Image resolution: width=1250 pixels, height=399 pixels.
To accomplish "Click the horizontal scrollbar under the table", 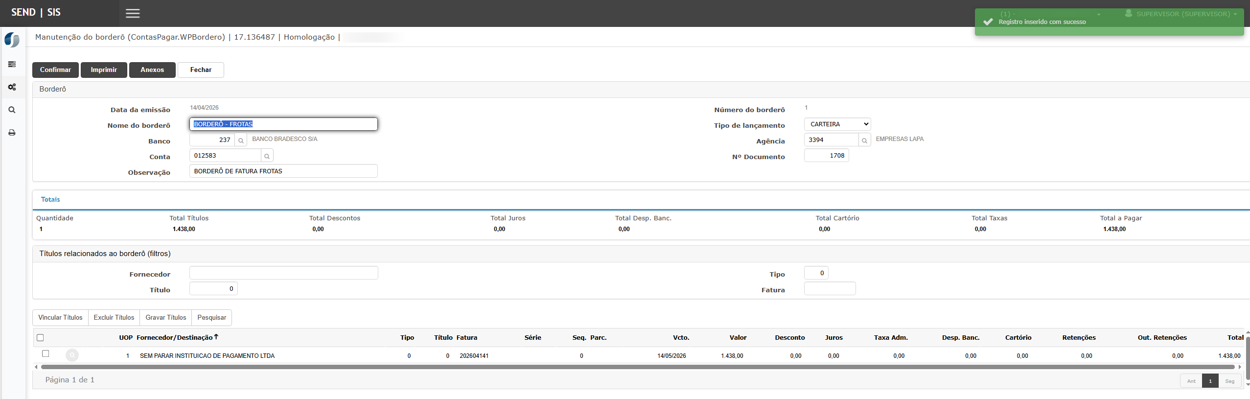I will (x=636, y=367).
